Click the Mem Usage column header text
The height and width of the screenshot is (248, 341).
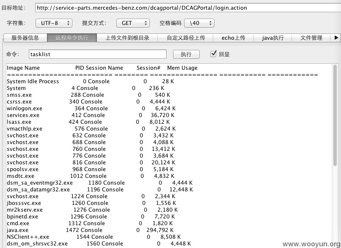click(182, 68)
